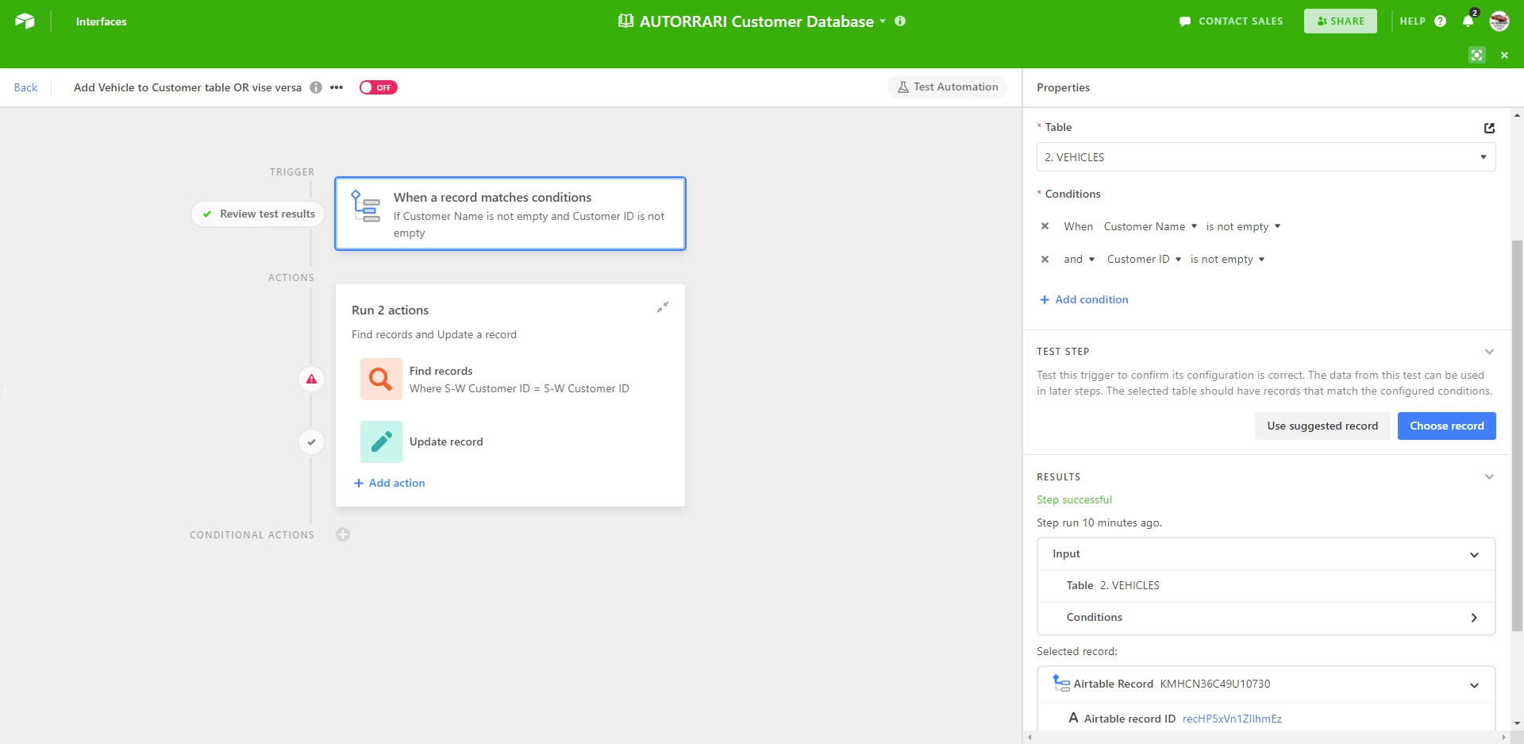Image resolution: width=1524 pixels, height=744 pixels.
Task: Go Back to automations list
Action: (x=25, y=87)
